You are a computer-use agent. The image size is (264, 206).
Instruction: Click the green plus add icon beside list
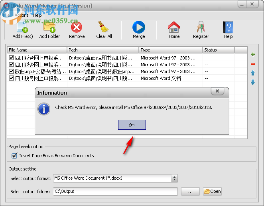pyautogui.click(x=253, y=54)
